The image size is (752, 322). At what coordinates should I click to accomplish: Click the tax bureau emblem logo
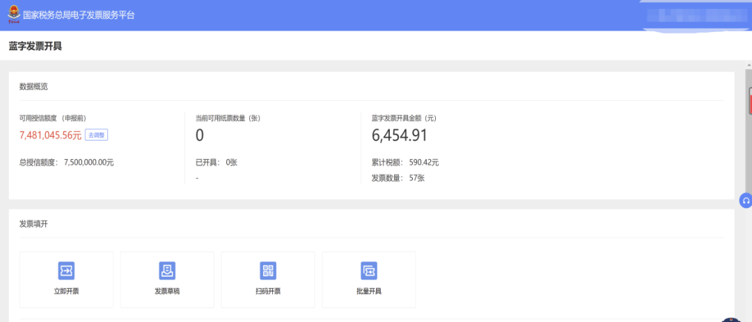coord(13,15)
